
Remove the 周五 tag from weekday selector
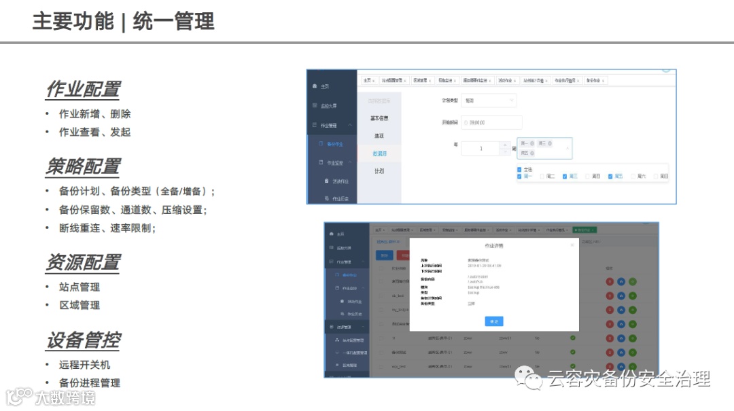[532, 153]
